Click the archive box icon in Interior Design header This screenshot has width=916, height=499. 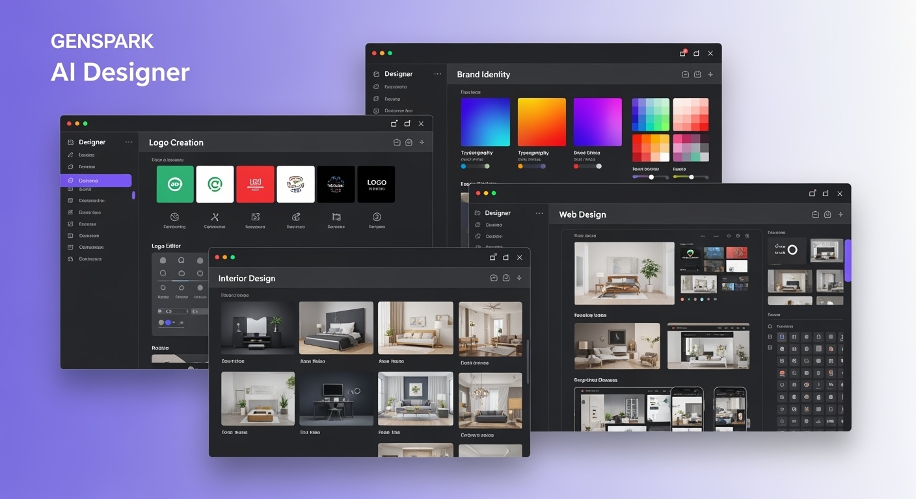click(x=494, y=278)
